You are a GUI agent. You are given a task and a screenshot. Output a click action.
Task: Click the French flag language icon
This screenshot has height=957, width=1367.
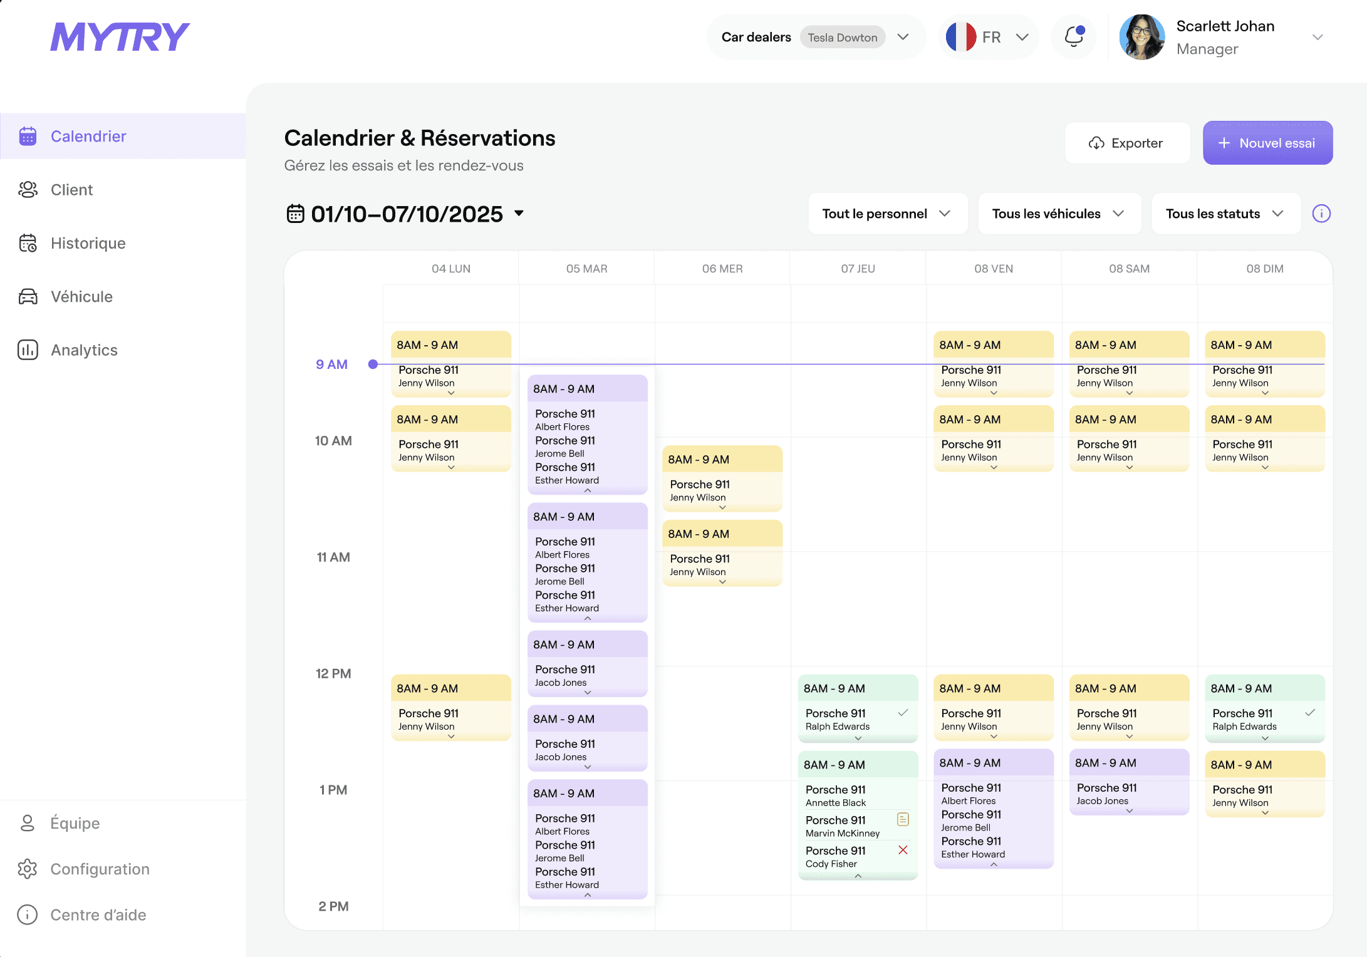[x=961, y=37]
